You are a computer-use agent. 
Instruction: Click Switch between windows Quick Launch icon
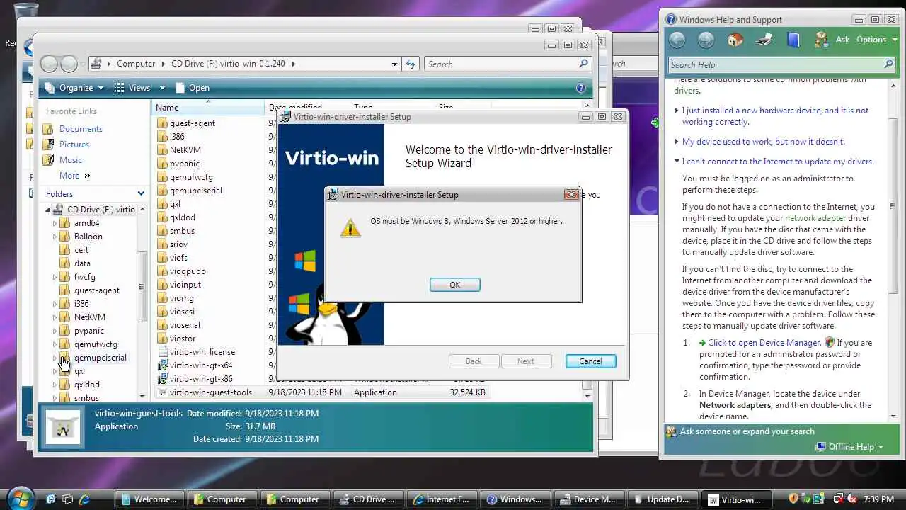[x=67, y=499]
